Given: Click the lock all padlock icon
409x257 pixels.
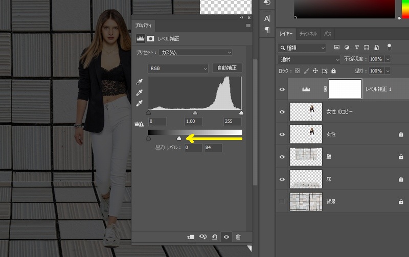Looking at the screenshot, I should click(x=333, y=71).
